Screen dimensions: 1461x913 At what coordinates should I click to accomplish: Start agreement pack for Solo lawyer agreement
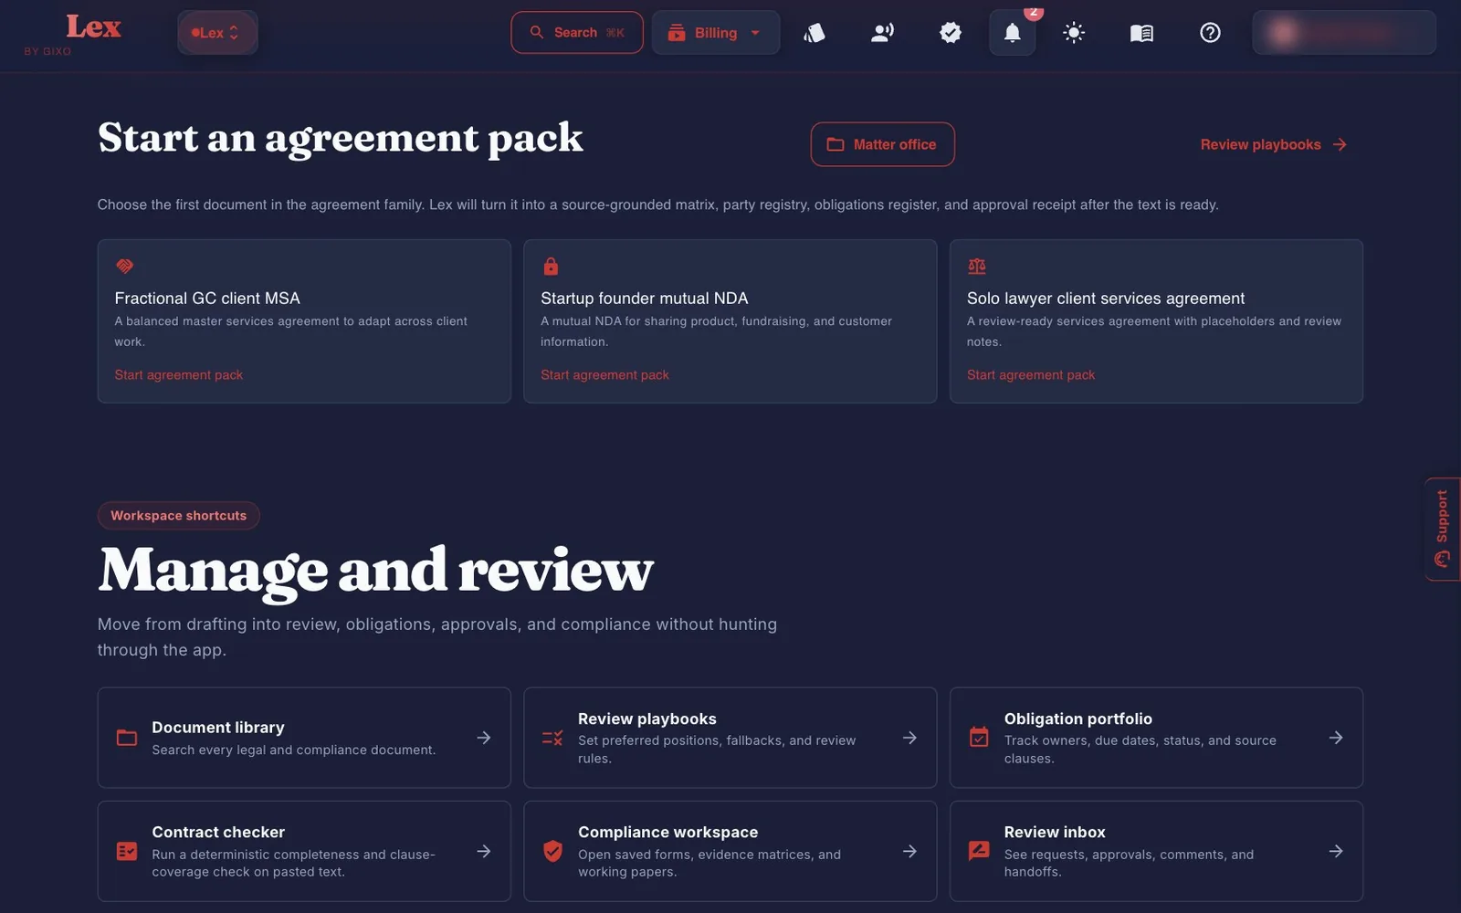point(1031,374)
